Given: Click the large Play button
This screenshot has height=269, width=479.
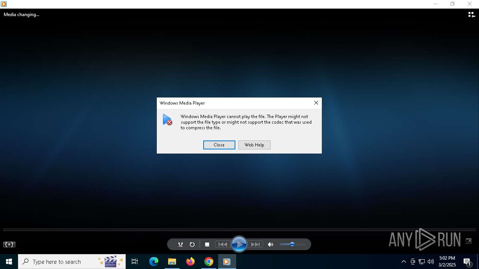Looking at the screenshot, I should [239, 244].
